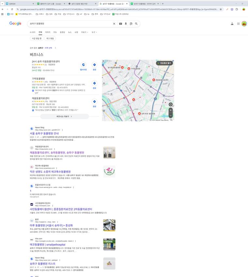
Task: Select 가락동물병원 business listing title
Action: pos(38,79)
